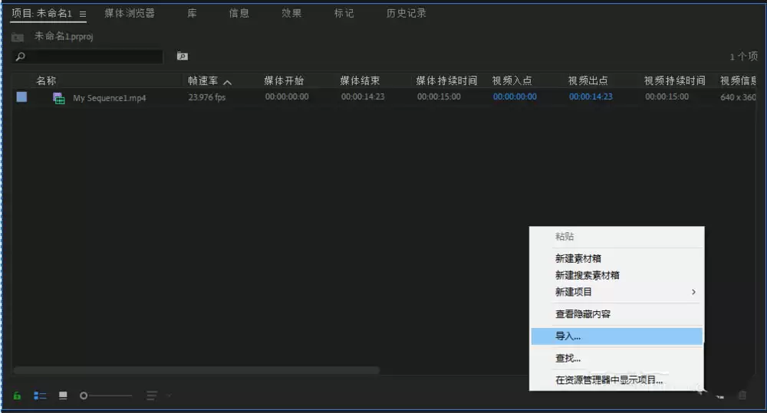Switch to the 媒体浏览器 tab
This screenshot has width=767, height=413.
(130, 13)
